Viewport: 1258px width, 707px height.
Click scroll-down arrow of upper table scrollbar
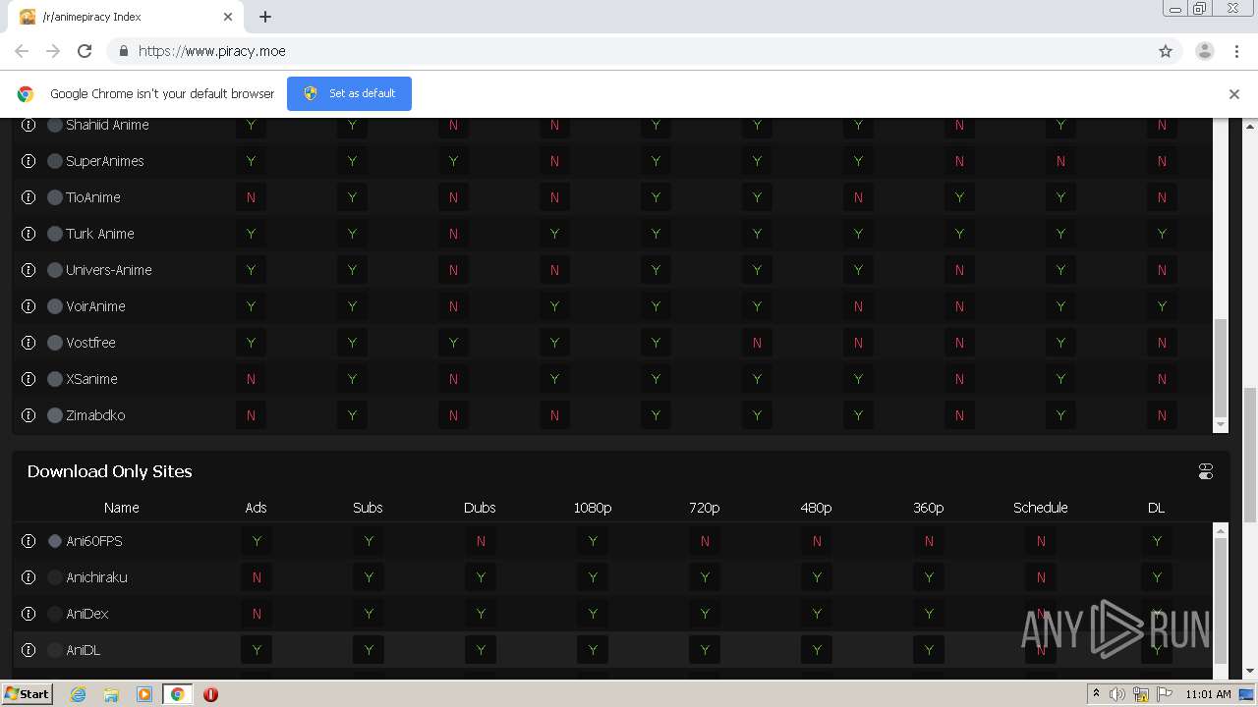(1221, 425)
